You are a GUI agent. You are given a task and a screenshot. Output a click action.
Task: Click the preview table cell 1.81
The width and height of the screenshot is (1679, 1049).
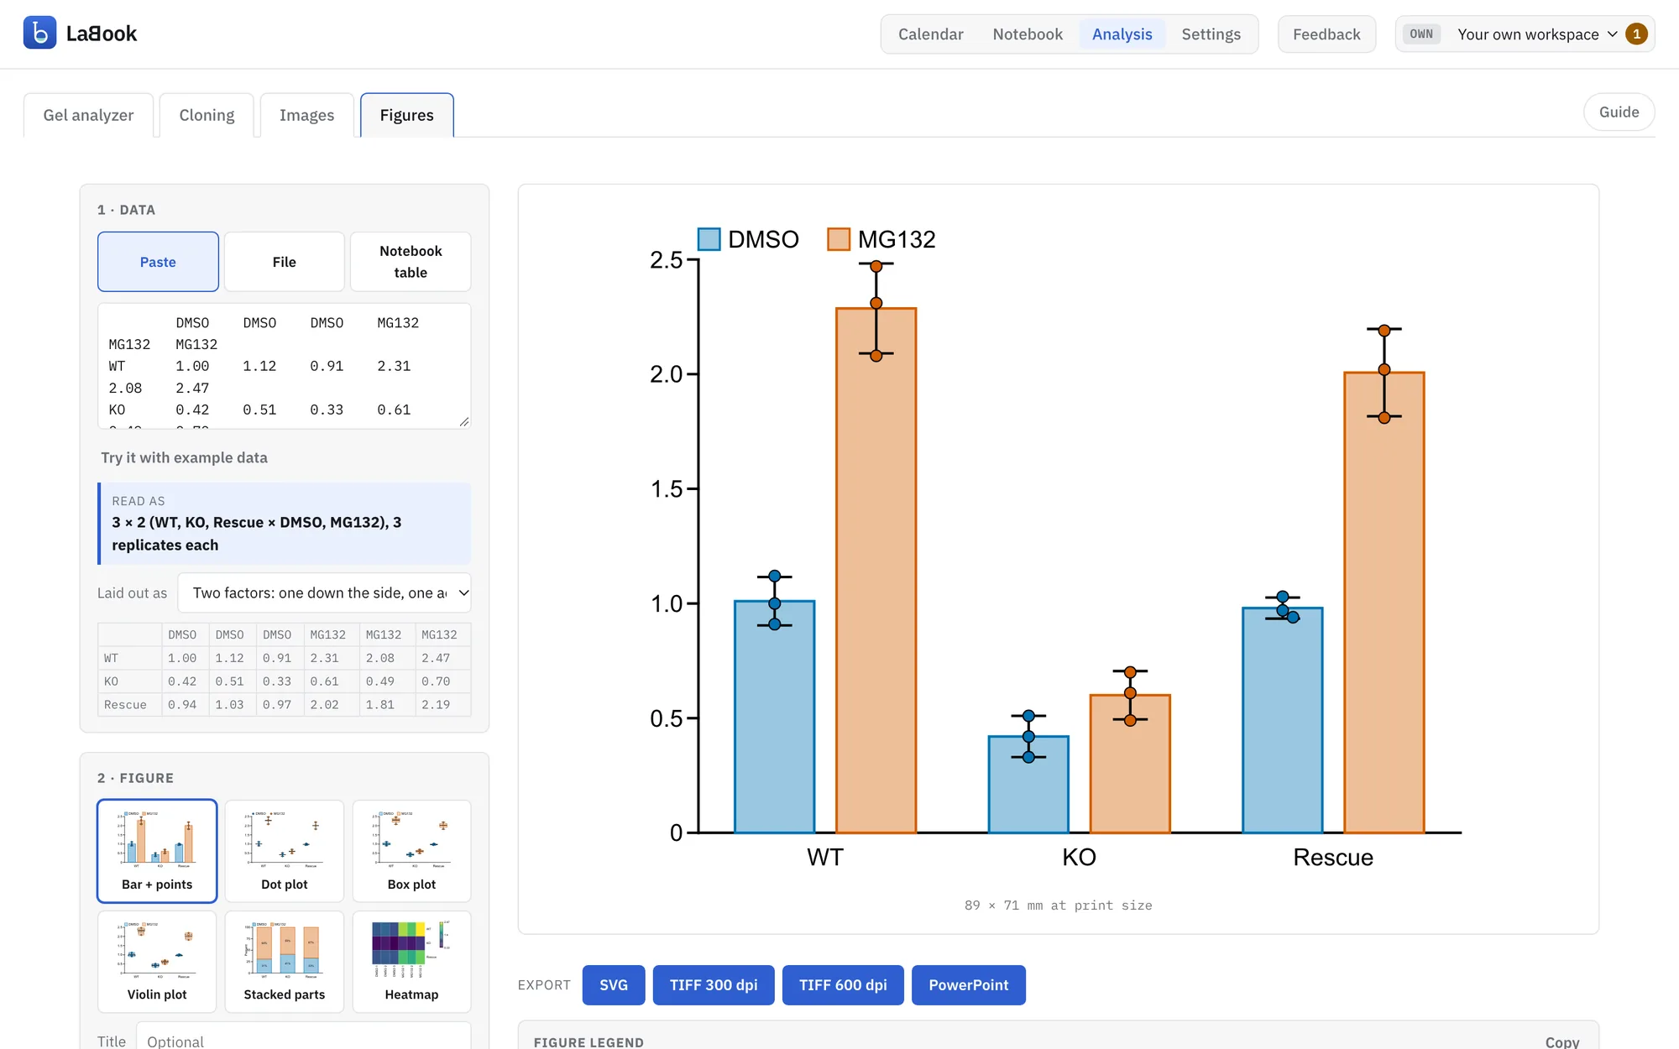coord(386,705)
